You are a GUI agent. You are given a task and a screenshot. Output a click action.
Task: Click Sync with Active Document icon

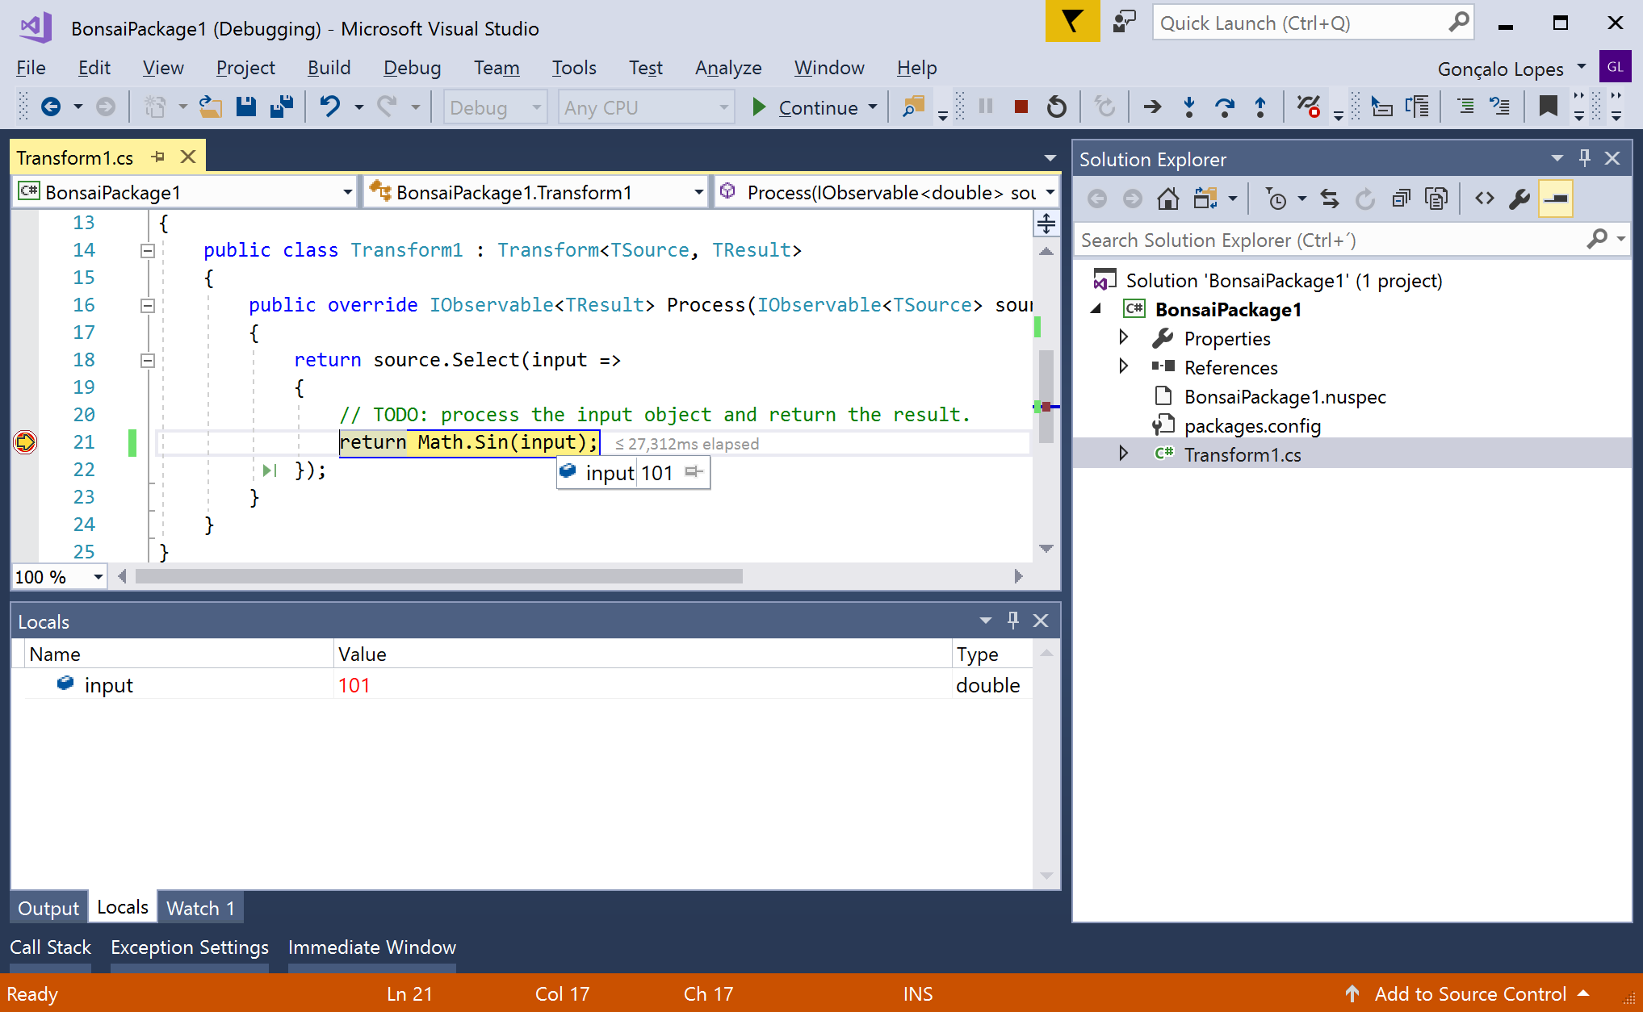pyautogui.click(x=1330, y=199)
